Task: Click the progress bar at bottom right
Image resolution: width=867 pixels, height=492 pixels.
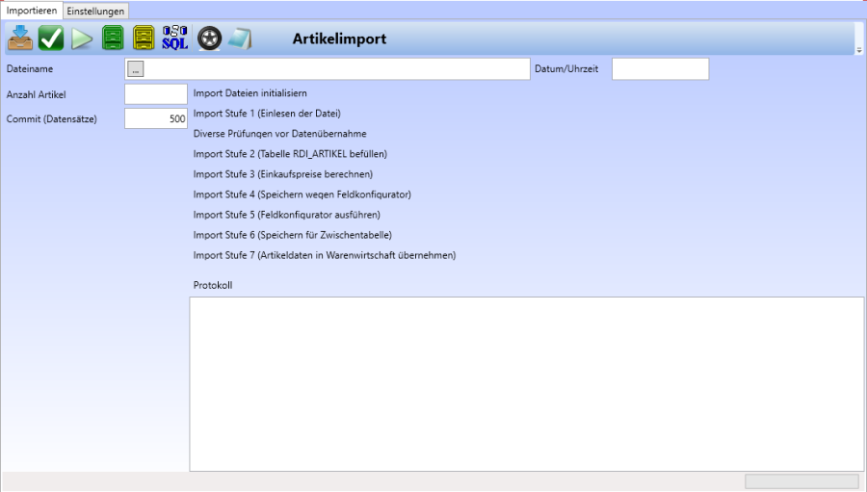Action: [801, 480]
